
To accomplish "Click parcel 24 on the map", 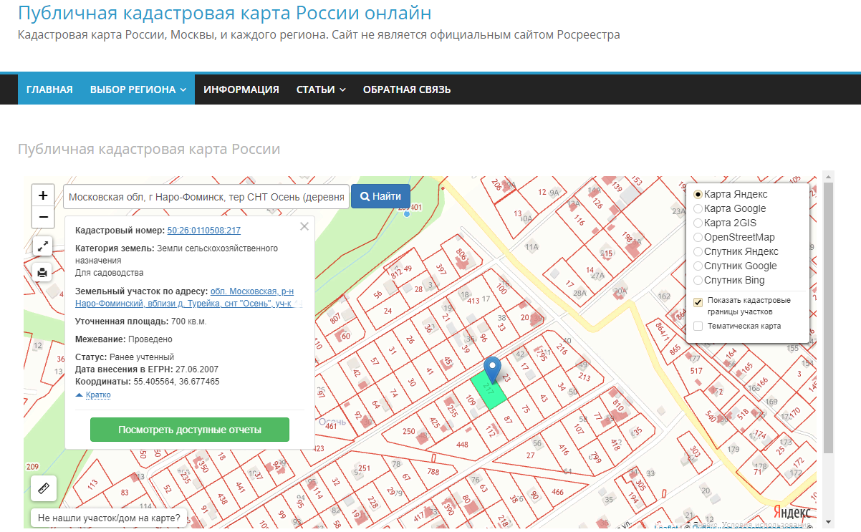I will click(388, 311).
